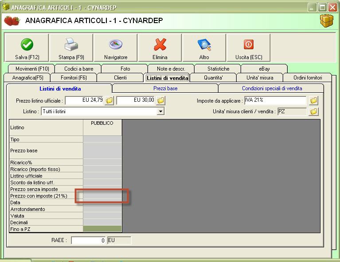Expand the Listino dropdown arrow
Image resolution: width=340 pixels, height=262 pixels.
coord(160,111)
